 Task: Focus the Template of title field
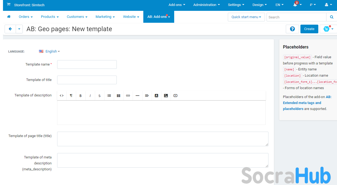click(87, 80)
